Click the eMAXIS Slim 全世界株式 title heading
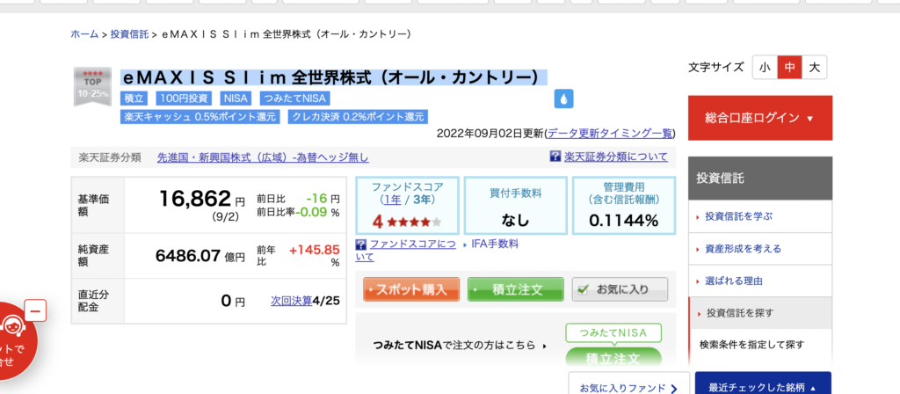This screenshot has width=900, height=394. (x=333, y=77)
